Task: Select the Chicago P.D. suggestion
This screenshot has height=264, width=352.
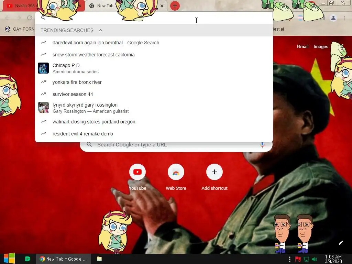Action: pyautogui.click(x=154, y=68)
